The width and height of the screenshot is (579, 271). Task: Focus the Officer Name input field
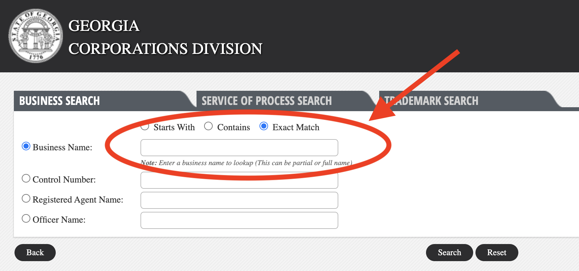pos(239,220)
